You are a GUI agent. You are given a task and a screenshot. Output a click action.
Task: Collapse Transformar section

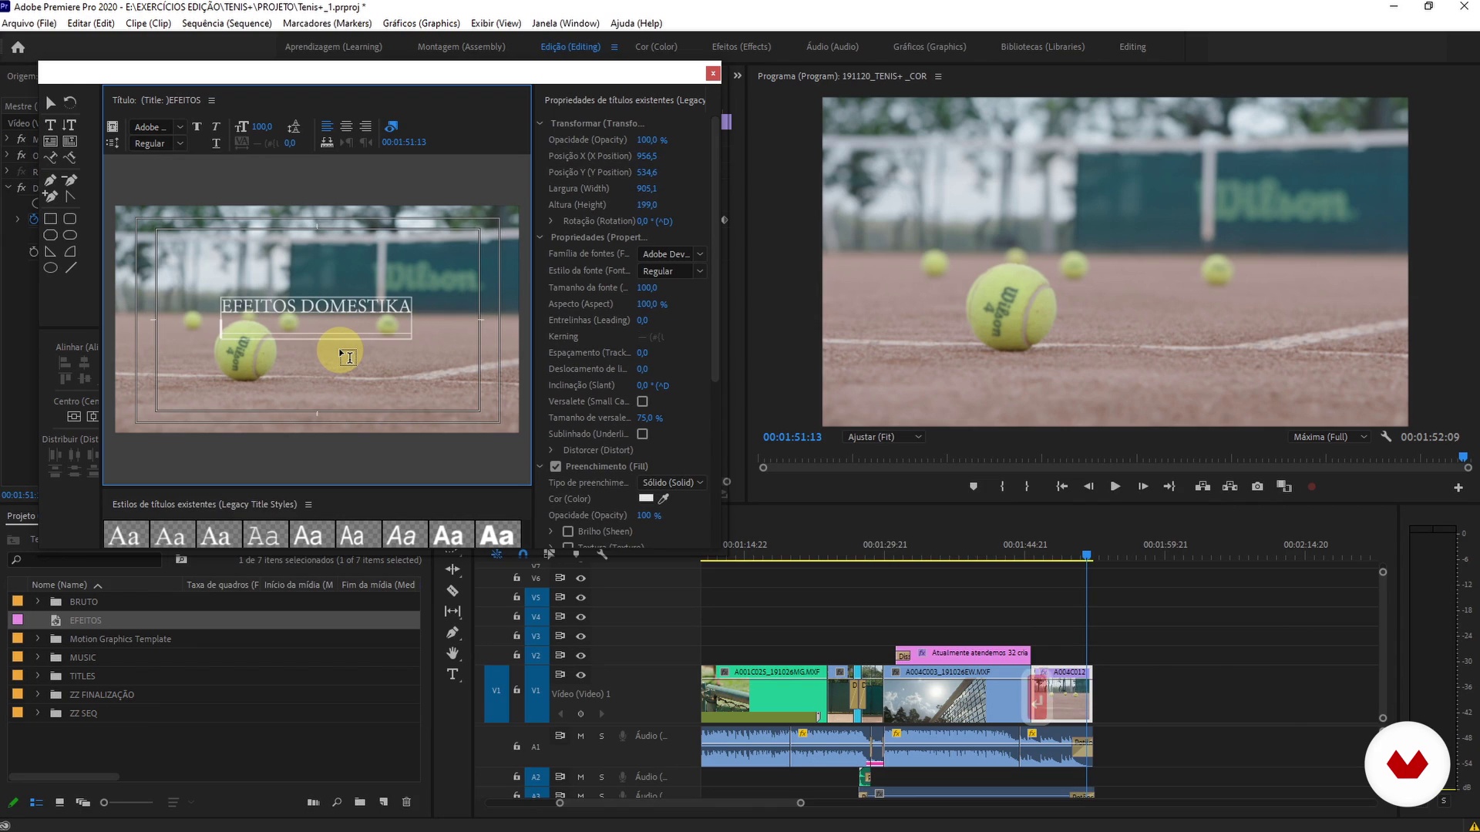click(540, 123)
